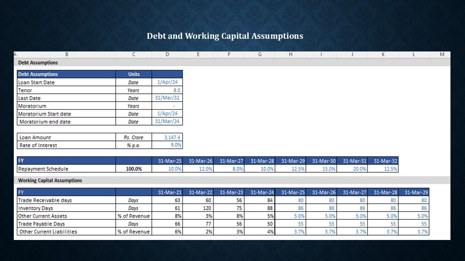Select the Rate of Interest value 9.0%
465x261 pixels.
tap(167, 145)
